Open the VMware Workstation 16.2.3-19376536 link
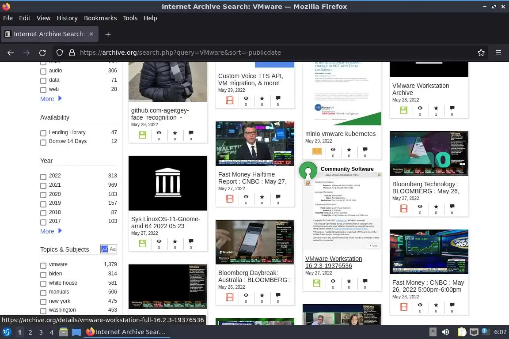Screen dimensions: 509x339 (334, 262)
